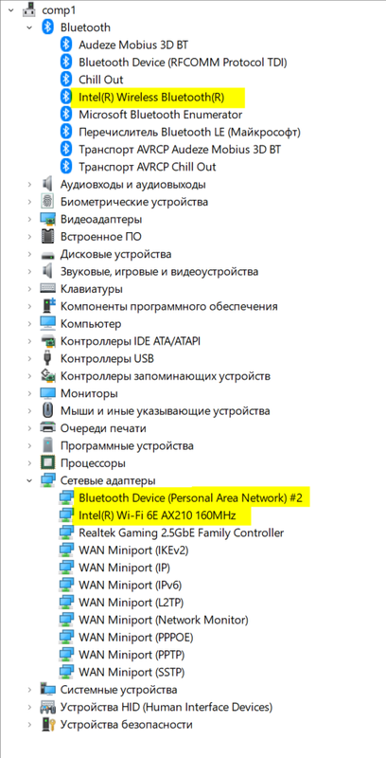386x758 pixels.
Task: Collapse the Bluetooth category
Action: (30, 28)
